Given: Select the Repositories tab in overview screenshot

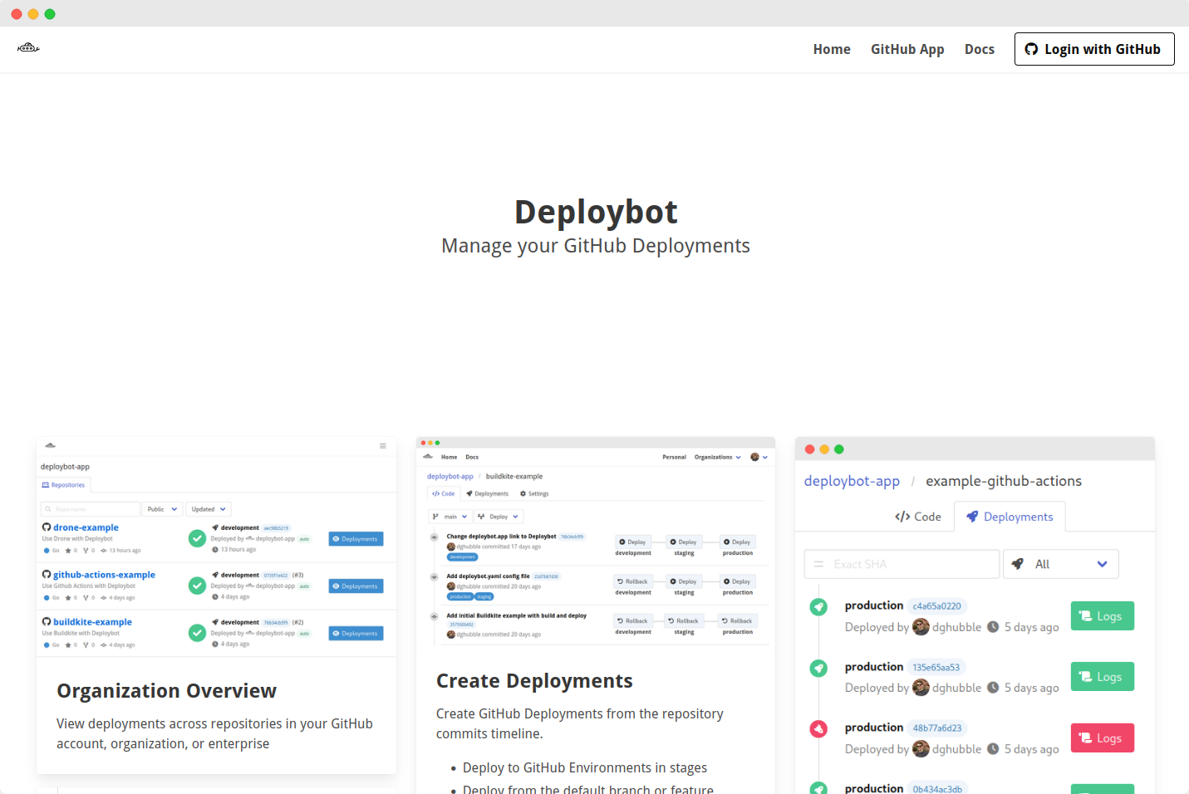Looking at the screenshot, I should point(64,485).
